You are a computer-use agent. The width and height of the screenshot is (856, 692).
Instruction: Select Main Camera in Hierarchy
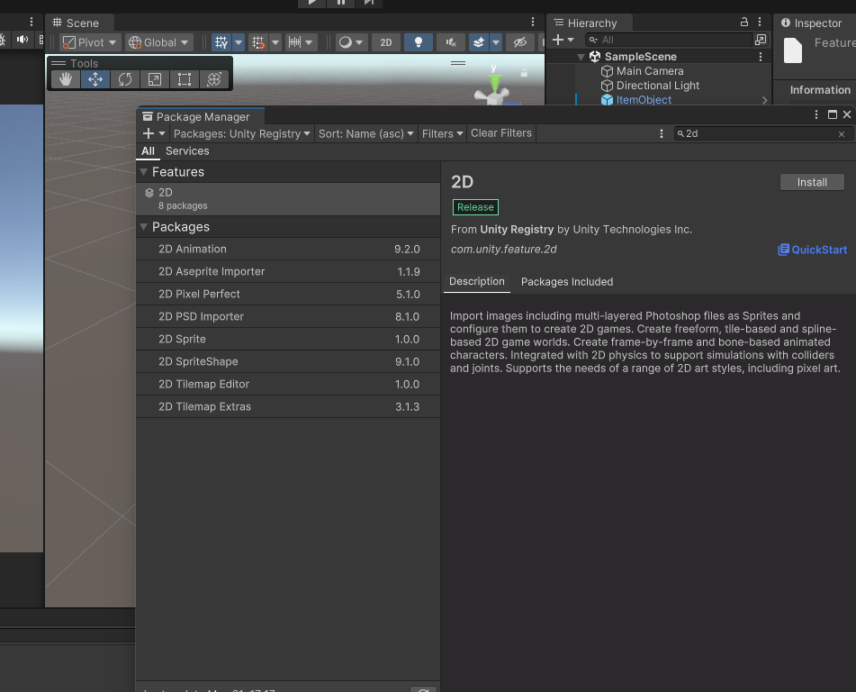point(650,71)
